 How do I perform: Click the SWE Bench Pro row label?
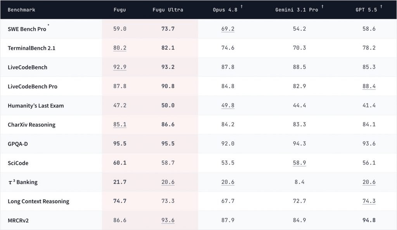click(x=27, y=29)
